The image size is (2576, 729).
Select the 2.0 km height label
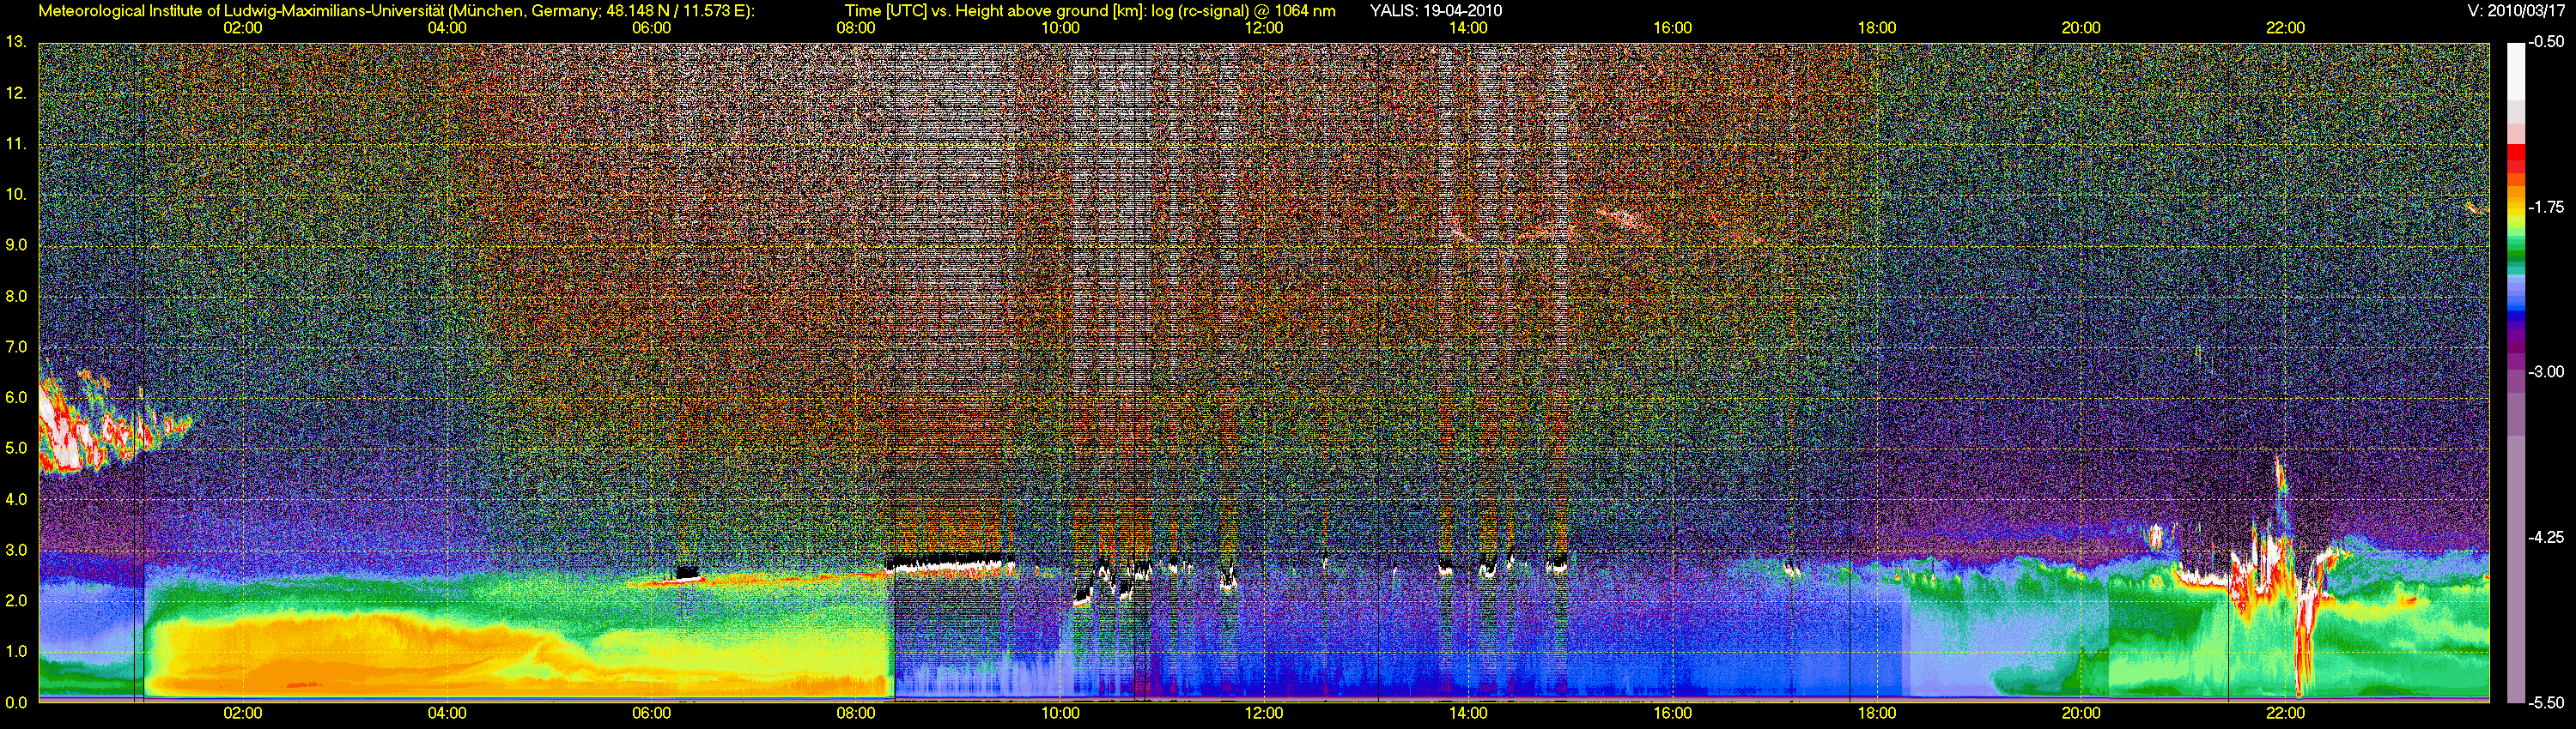(16, 600)
